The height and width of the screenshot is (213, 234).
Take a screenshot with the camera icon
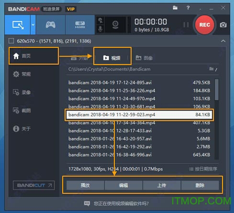tap(223, 25)
